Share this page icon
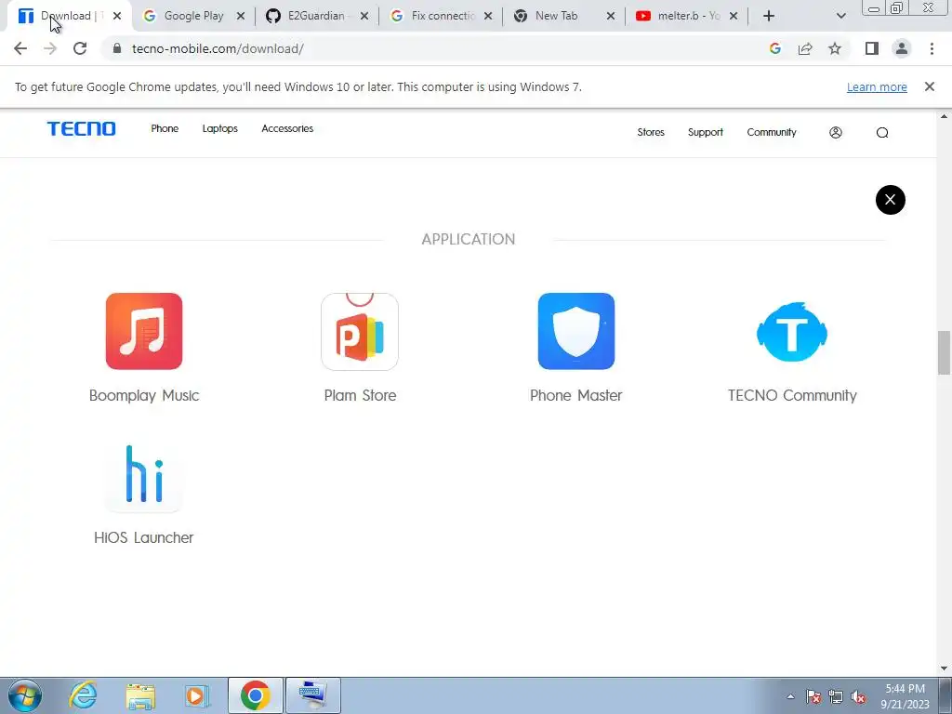Image resolution: width=952 pixels, height=714 pixels. (805, 48)
